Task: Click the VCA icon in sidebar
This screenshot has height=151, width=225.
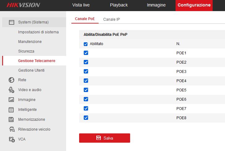Action: pos(11,139)
